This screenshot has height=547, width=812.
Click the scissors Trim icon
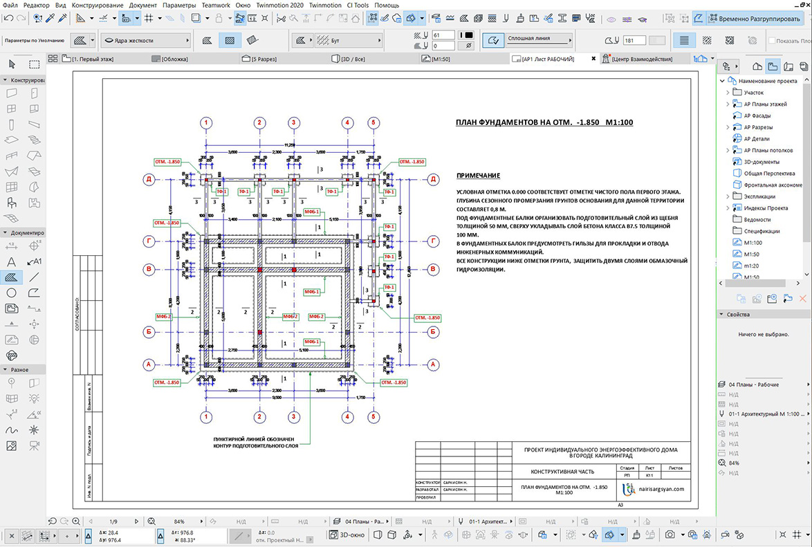coord(282,18)
